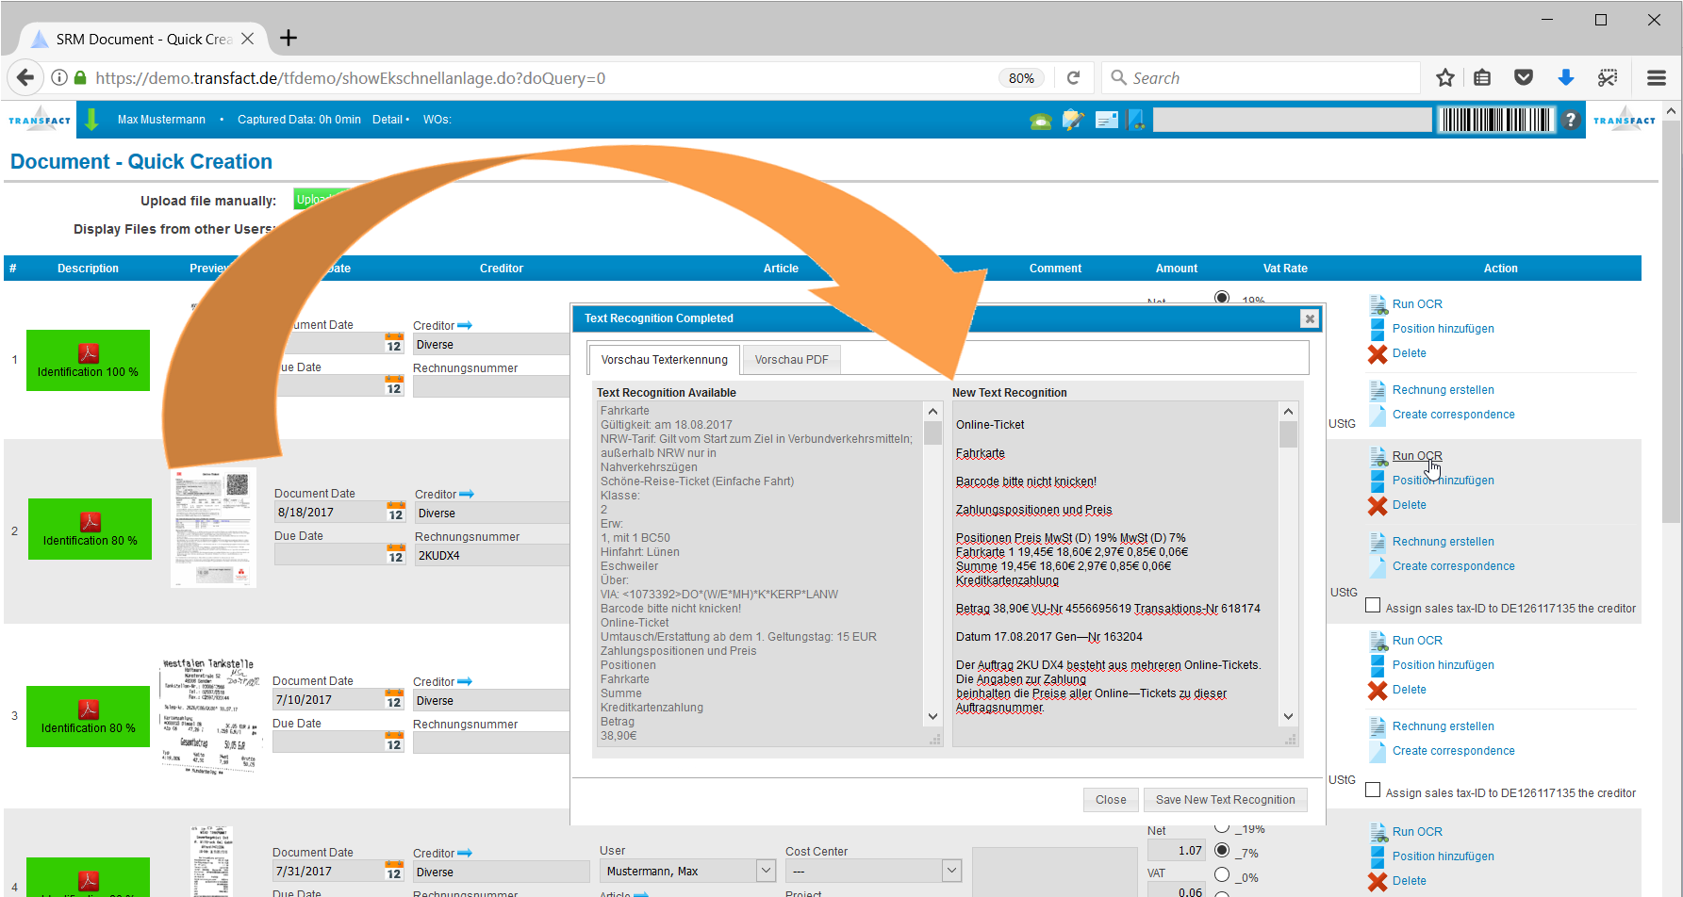Click the Creditor blue arrow icon in row 2
Screen dimensions: 1683x897
click(x=467, y=494)
